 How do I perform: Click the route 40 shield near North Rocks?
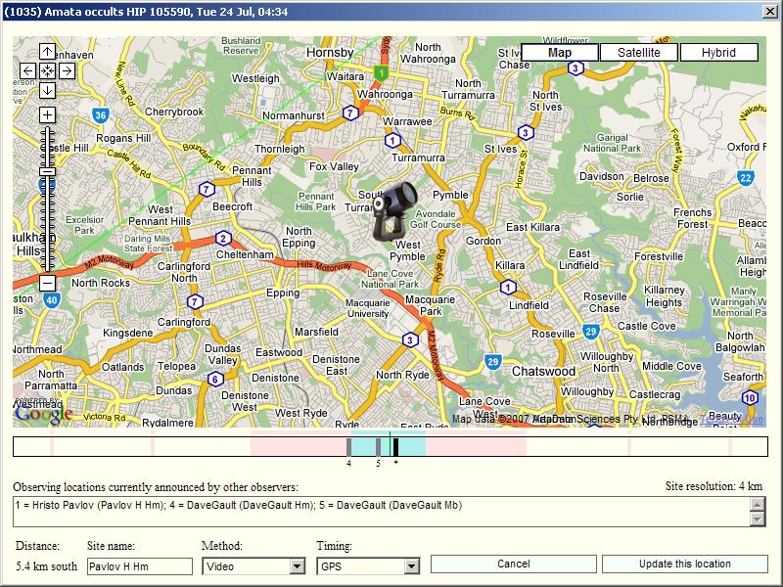[52, 300]
